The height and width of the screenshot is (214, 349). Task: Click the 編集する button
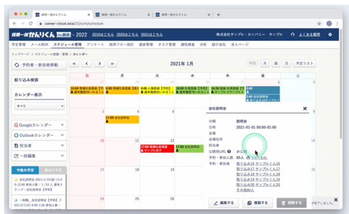(224, 202)
